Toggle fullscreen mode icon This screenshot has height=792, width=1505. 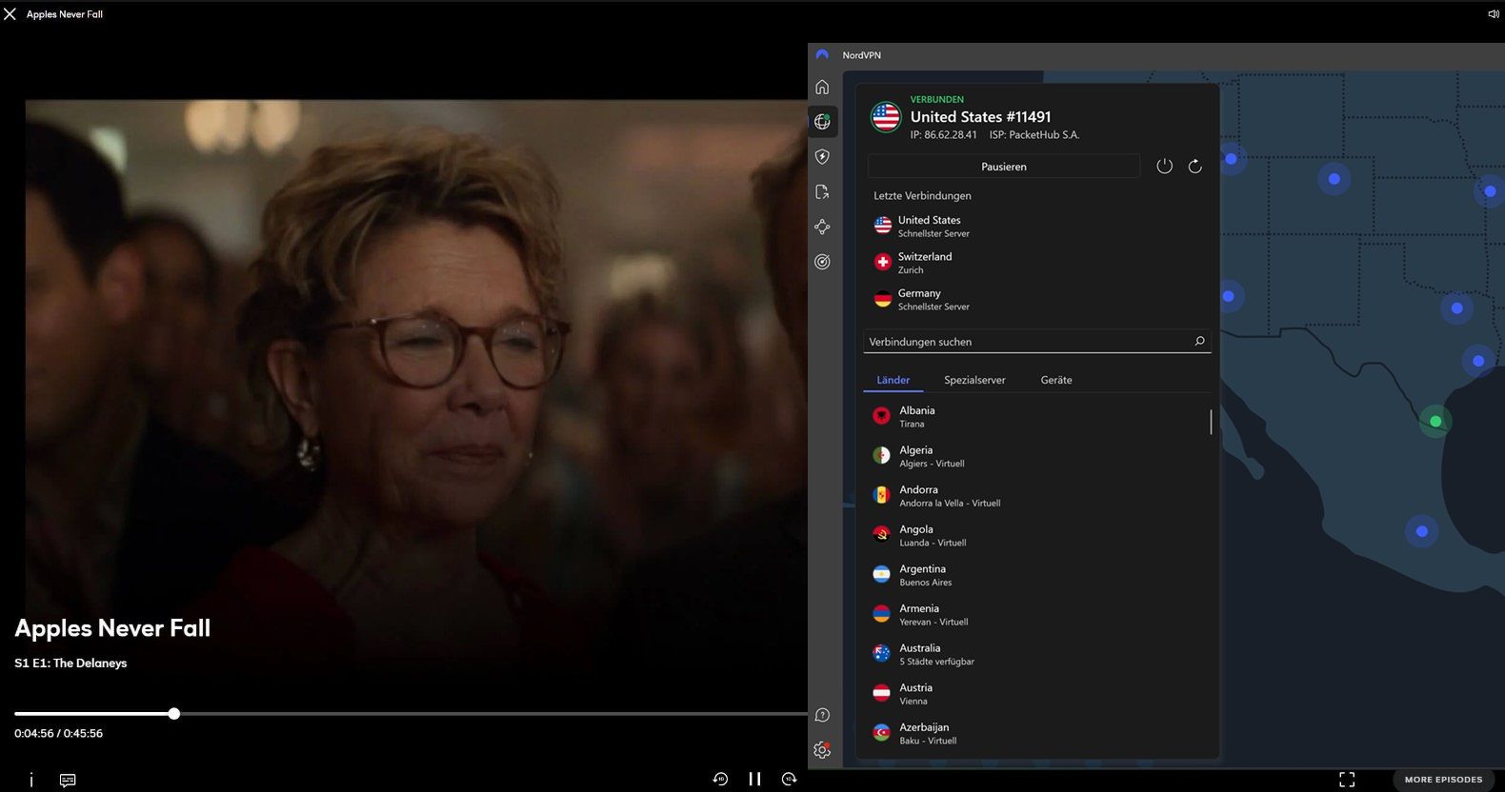1347,780
